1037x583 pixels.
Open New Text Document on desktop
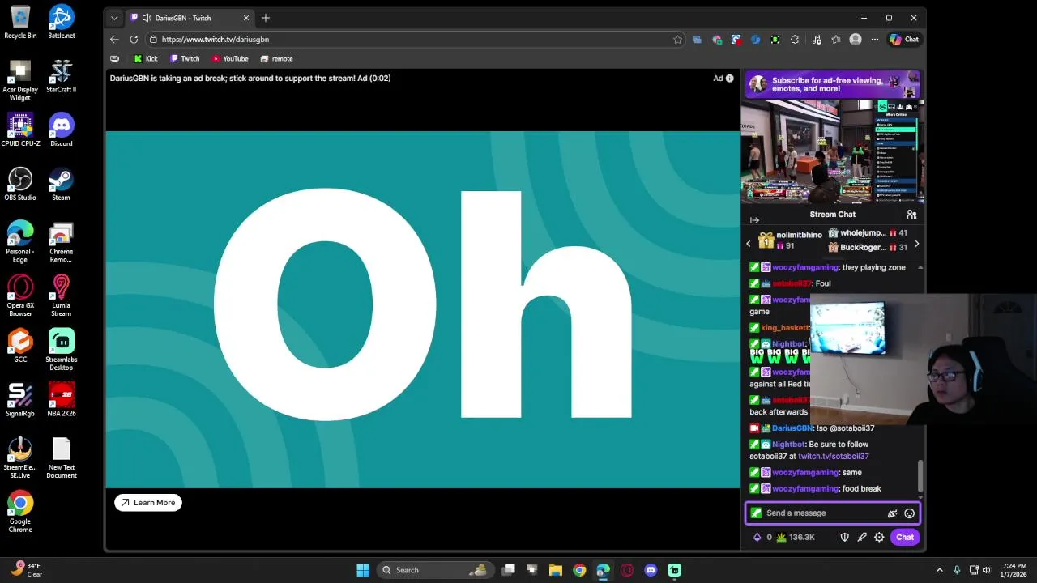[62, 458]
